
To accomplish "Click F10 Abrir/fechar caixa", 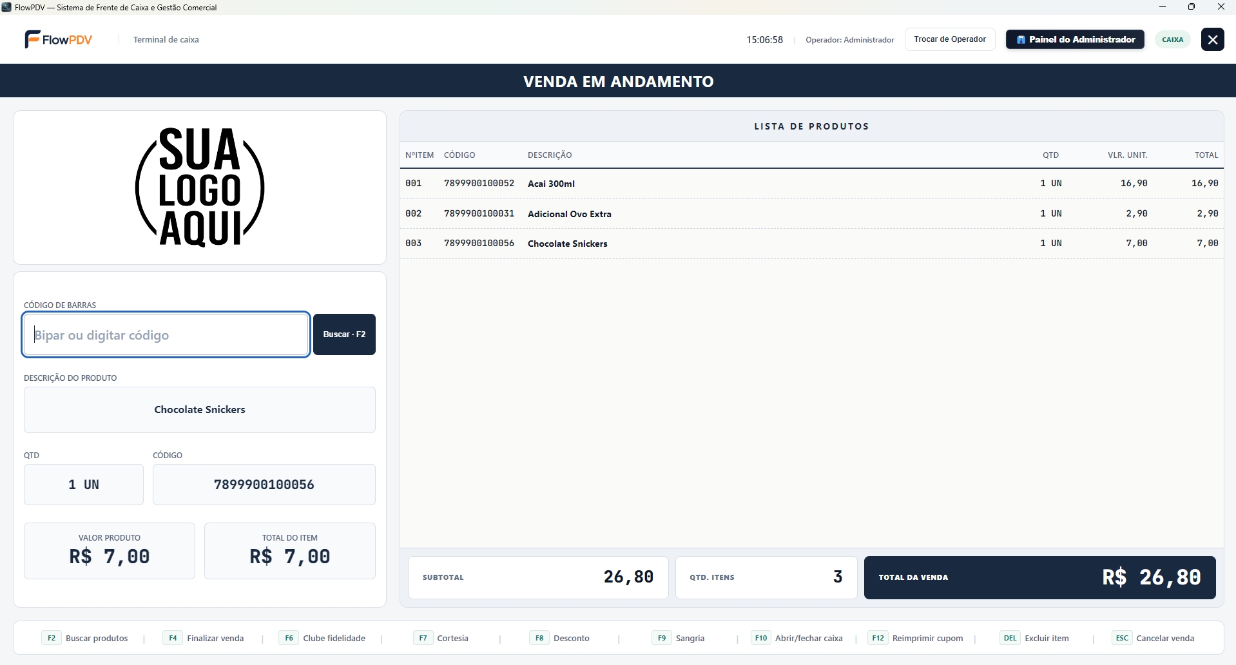I will point(797,638).
